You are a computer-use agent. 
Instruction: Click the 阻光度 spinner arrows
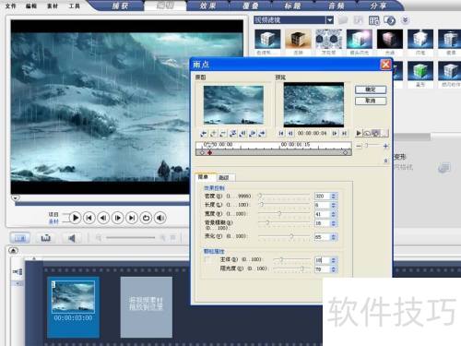[334, 269]
